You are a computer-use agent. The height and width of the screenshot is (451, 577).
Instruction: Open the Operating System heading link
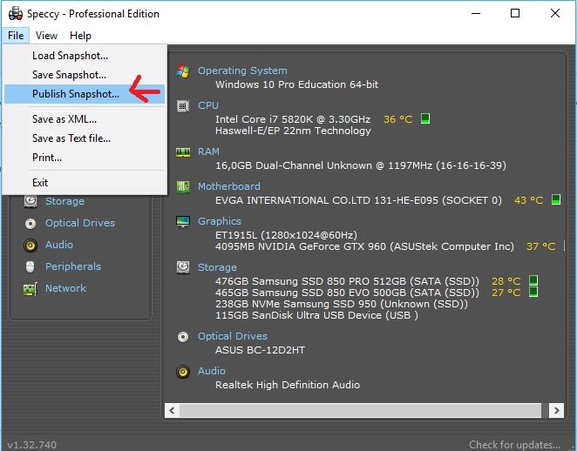[x=242, y=71]
